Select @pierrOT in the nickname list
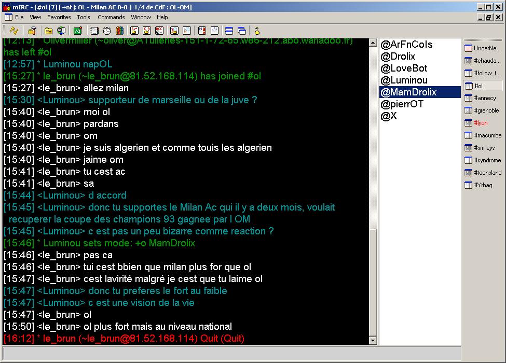Screen dimensions: 506x363 [402, 104]
